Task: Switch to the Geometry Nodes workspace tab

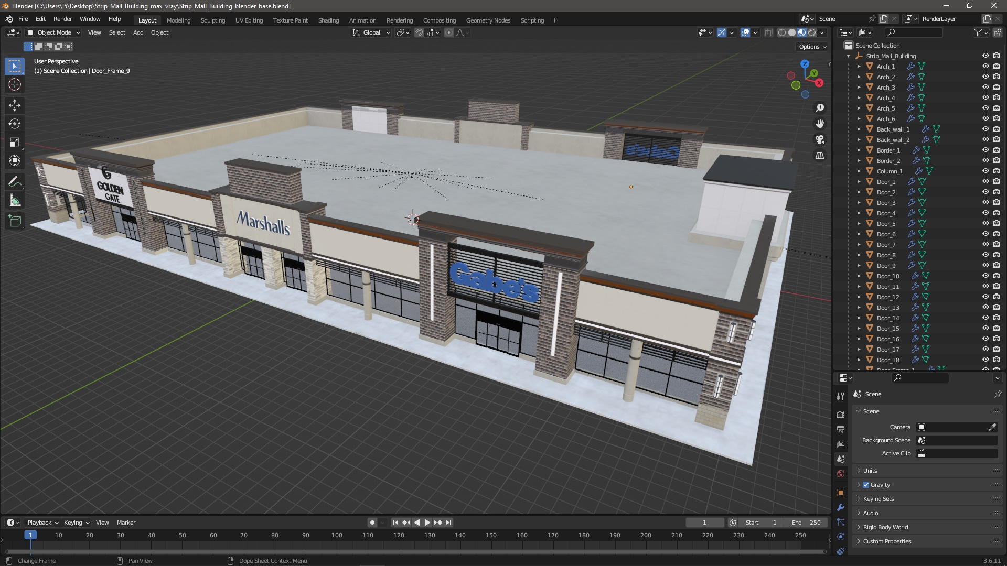Action: pyautogui.click(x=488, y=20)
